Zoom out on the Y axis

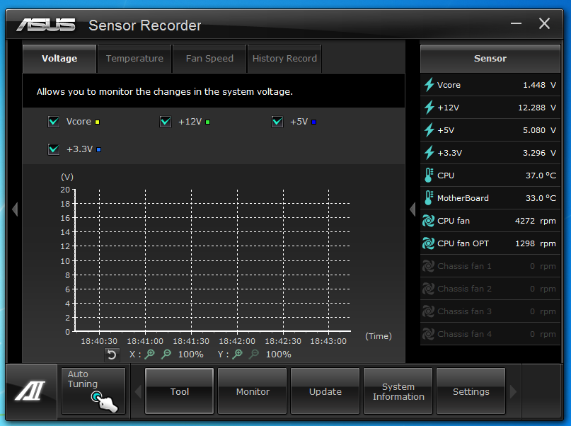click(254, 354)
